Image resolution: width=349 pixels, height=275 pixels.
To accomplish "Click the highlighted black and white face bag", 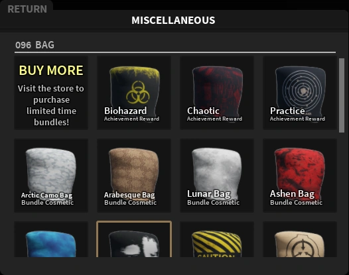I will 134,239.
